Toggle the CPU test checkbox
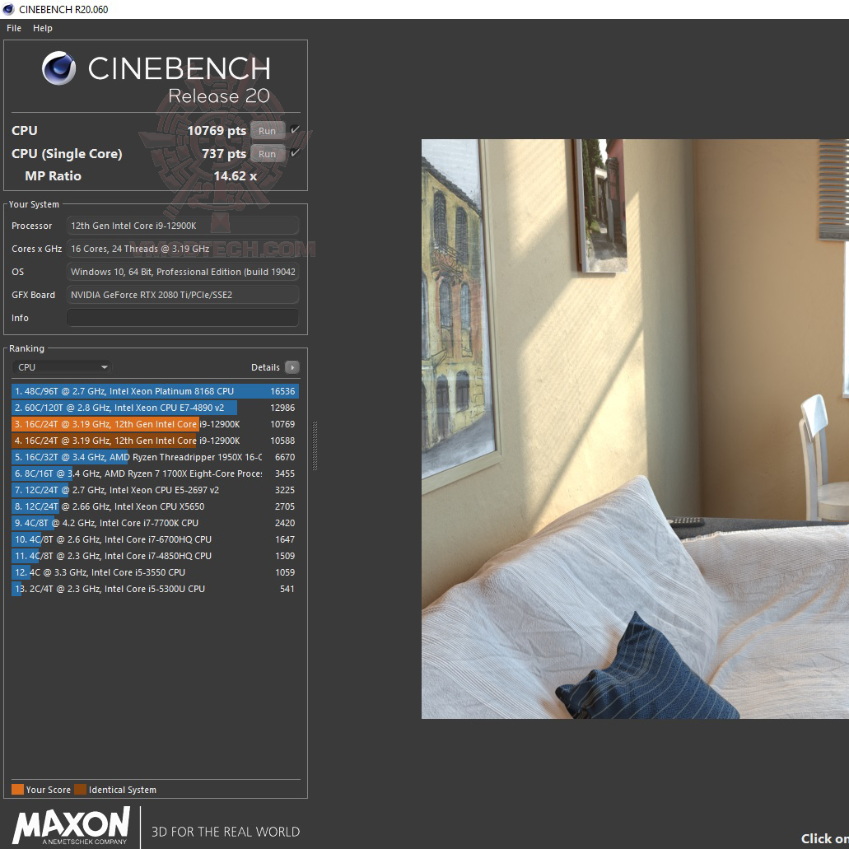Viewport: 849px width, 849px height. 295,130
